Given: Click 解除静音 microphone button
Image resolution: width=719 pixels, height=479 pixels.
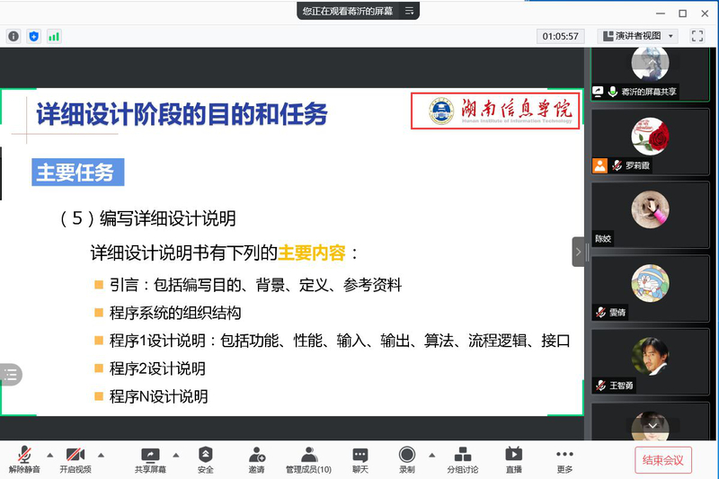Looking at the screenshot, I should coord(24,459).
